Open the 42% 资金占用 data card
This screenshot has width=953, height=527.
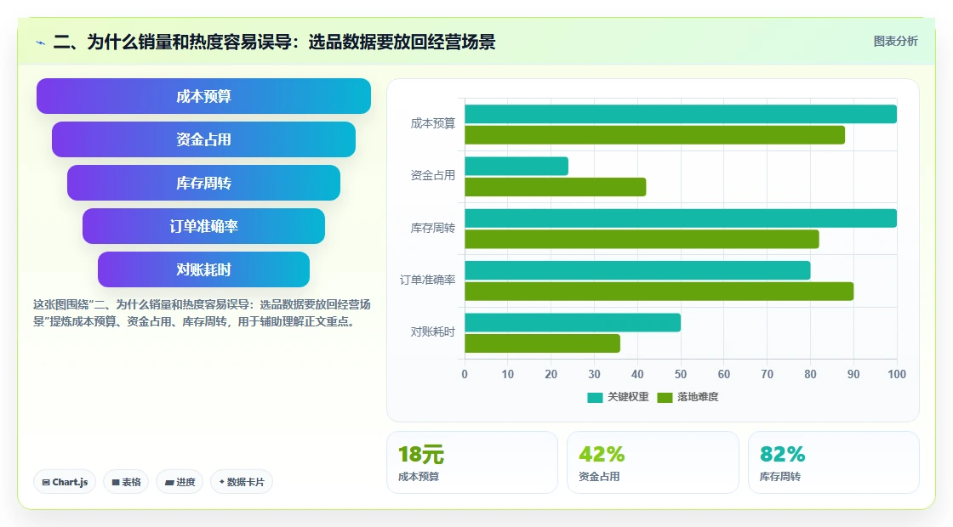click(x=653, y=462)
